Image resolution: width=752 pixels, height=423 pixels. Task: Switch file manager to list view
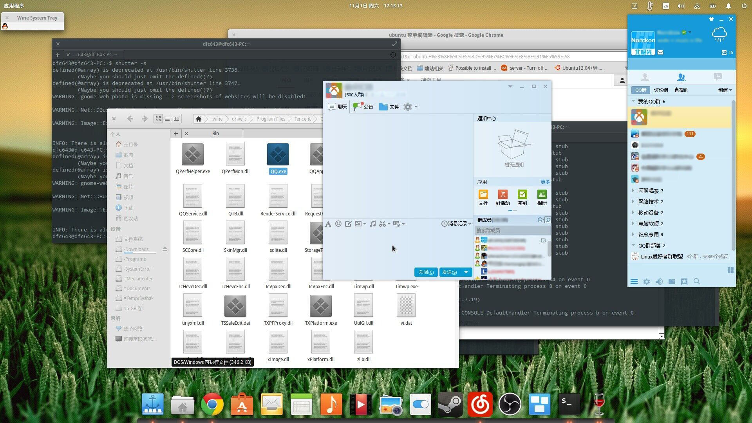pyautogui.click(x=167, y=119)
